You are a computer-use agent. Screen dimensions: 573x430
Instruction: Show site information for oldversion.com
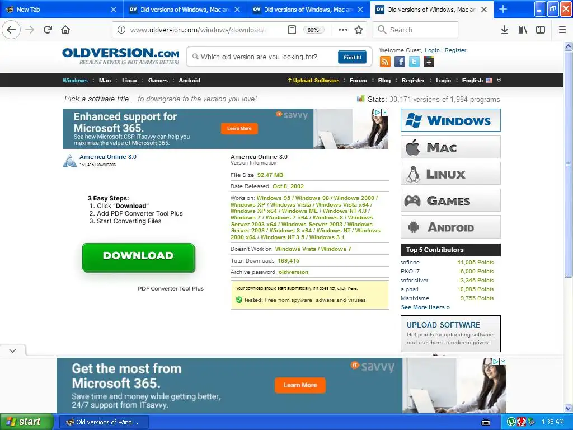(121, 30)
